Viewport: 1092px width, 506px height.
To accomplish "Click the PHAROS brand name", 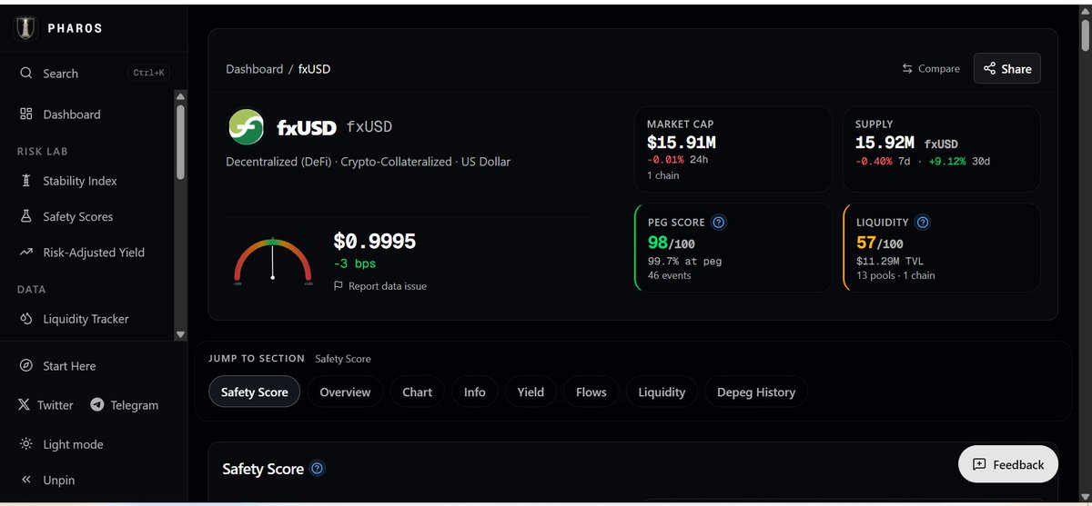I will (x=76, y=28).
